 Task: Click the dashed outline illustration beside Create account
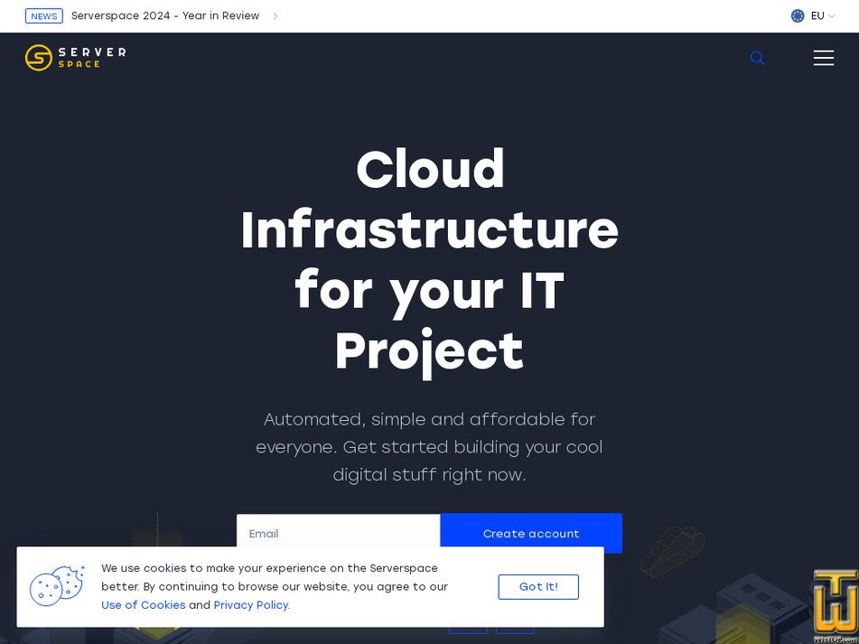click(x=672, y=550)
